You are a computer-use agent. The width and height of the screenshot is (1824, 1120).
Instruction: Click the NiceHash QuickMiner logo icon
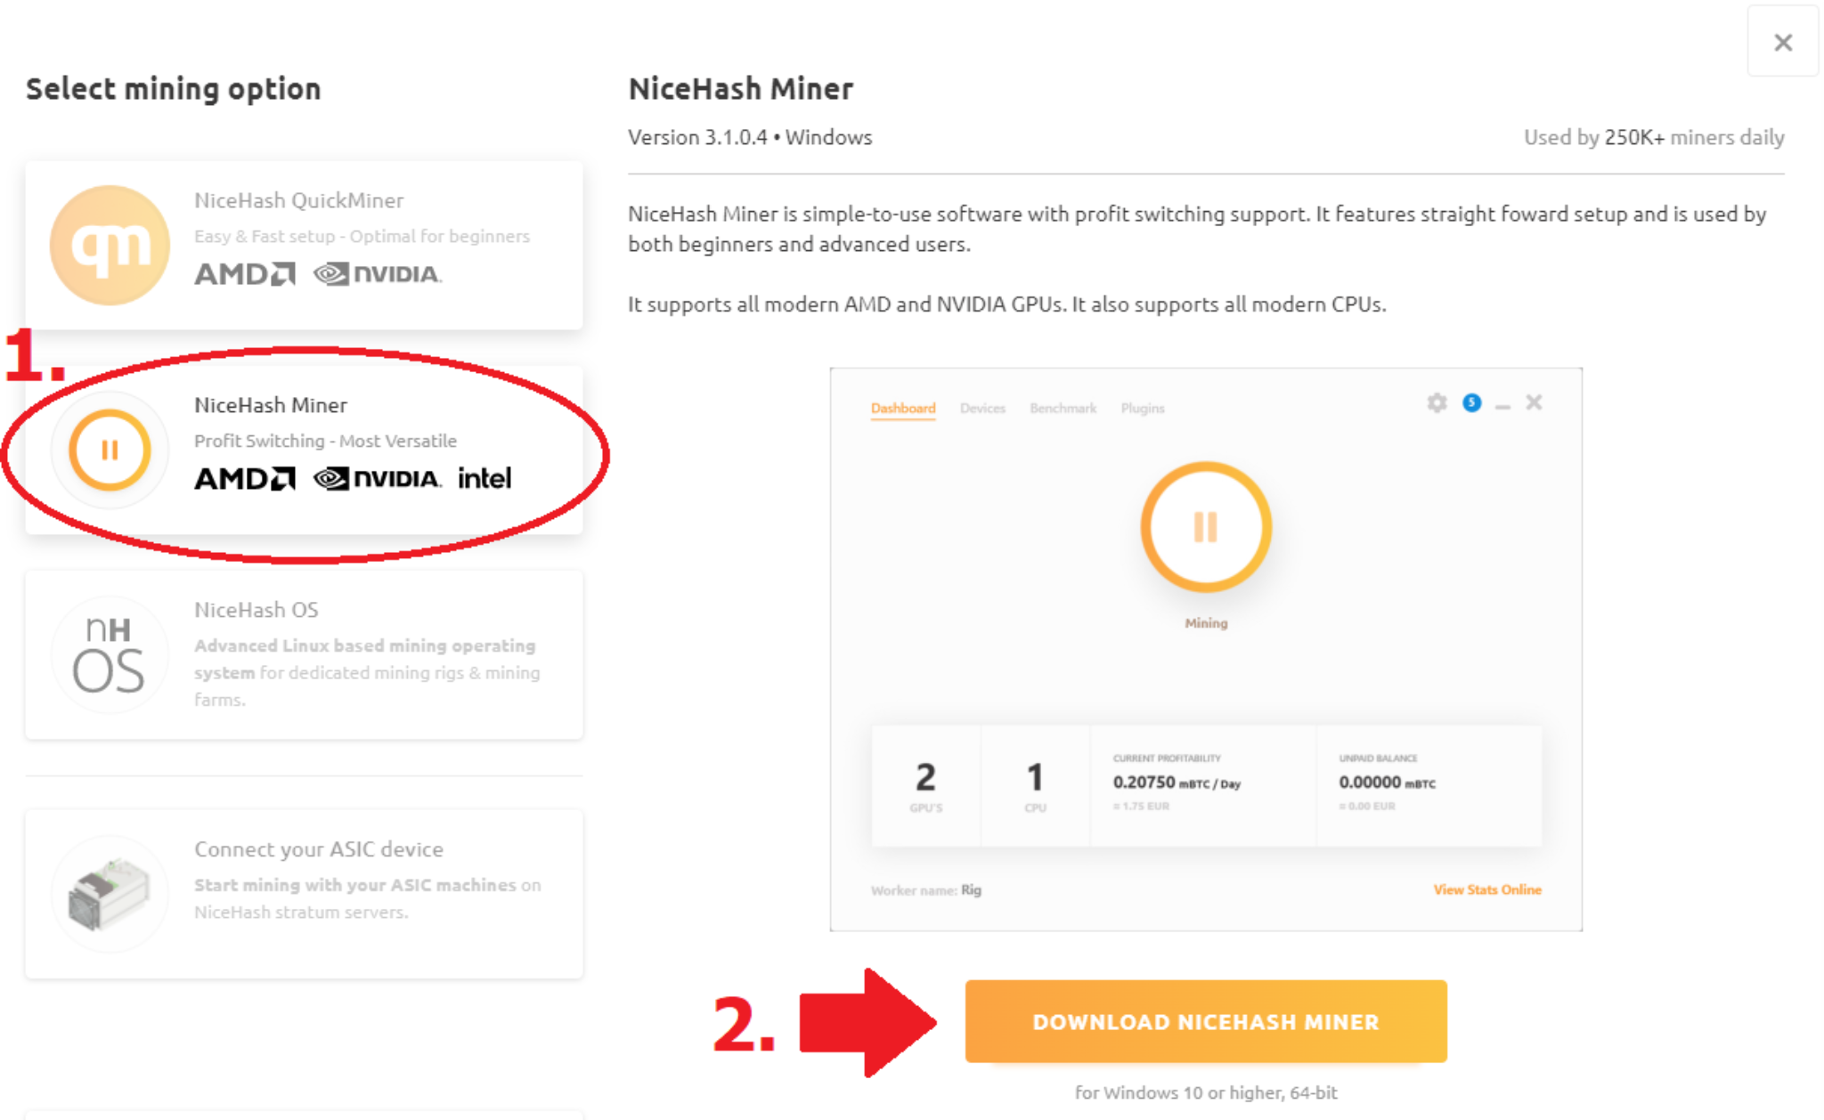(x=110, y=246)
